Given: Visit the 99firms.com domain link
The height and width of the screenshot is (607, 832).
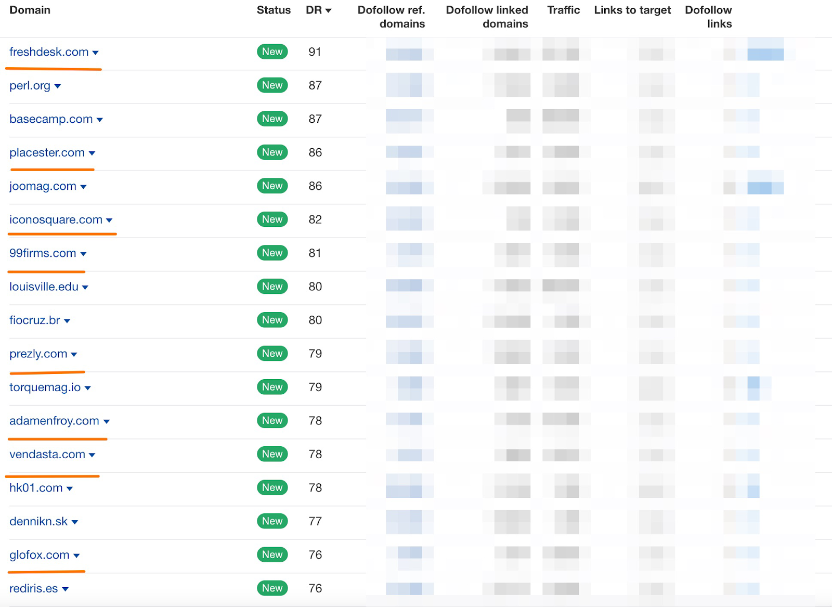Looking at the screenshot, I should pos(43,253).
